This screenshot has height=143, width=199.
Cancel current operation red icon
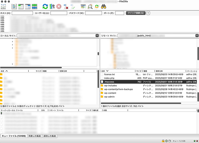coord(59,7)
